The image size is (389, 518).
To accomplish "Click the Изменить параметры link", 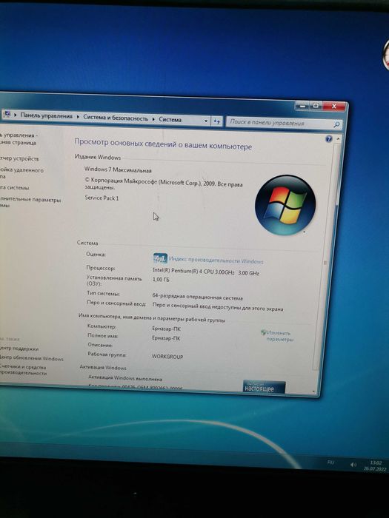I will [280, 336].
